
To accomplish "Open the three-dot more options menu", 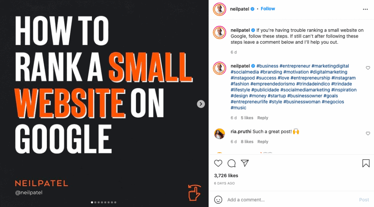I will point(365,9).
